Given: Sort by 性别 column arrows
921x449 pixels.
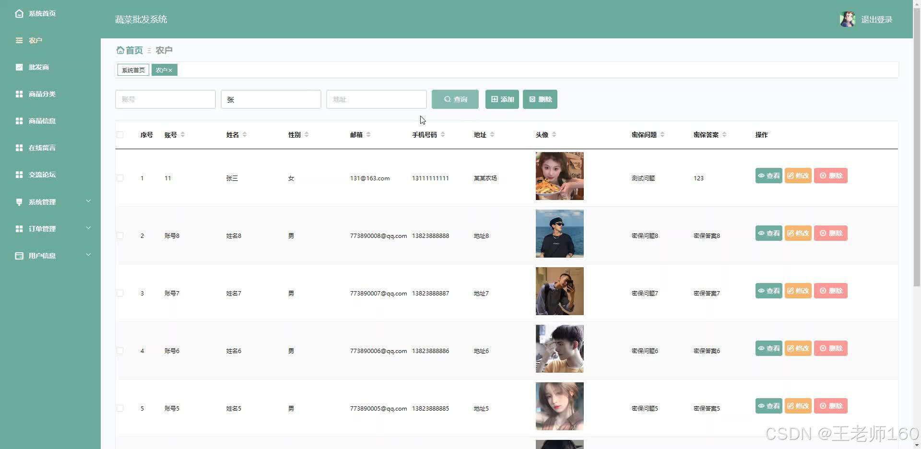Looking at the screenshot, I should coord(307,135).
